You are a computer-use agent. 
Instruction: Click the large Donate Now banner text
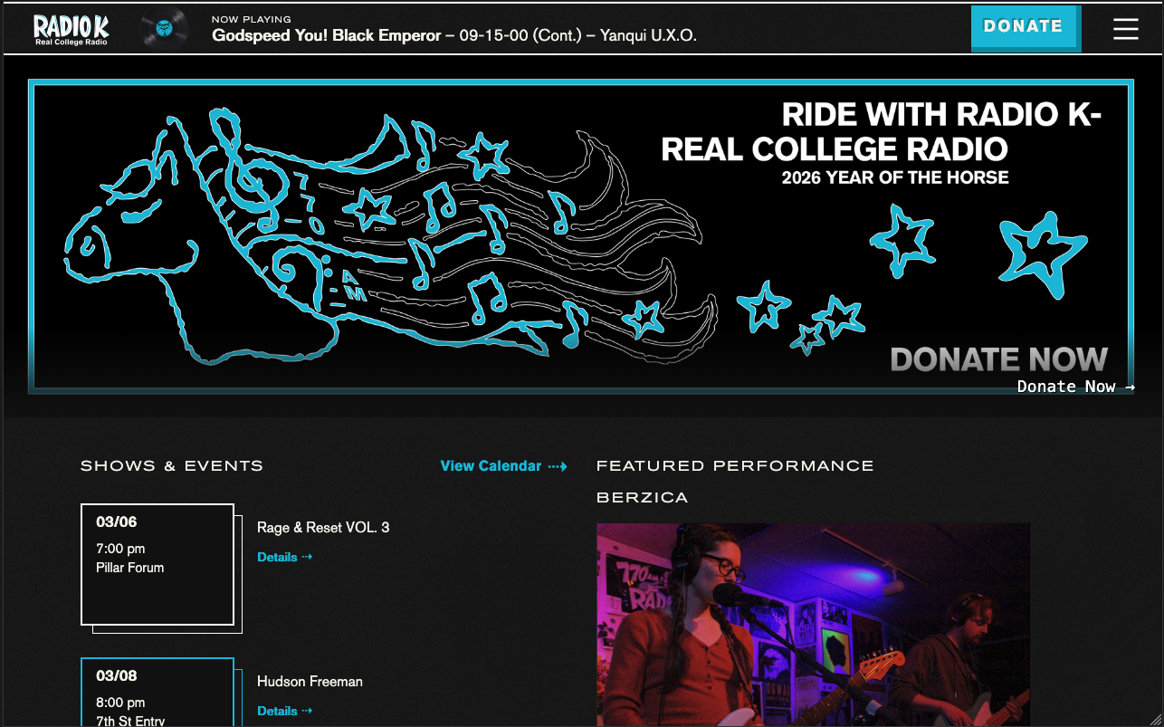pyautogui.click(x=999, y=359)
